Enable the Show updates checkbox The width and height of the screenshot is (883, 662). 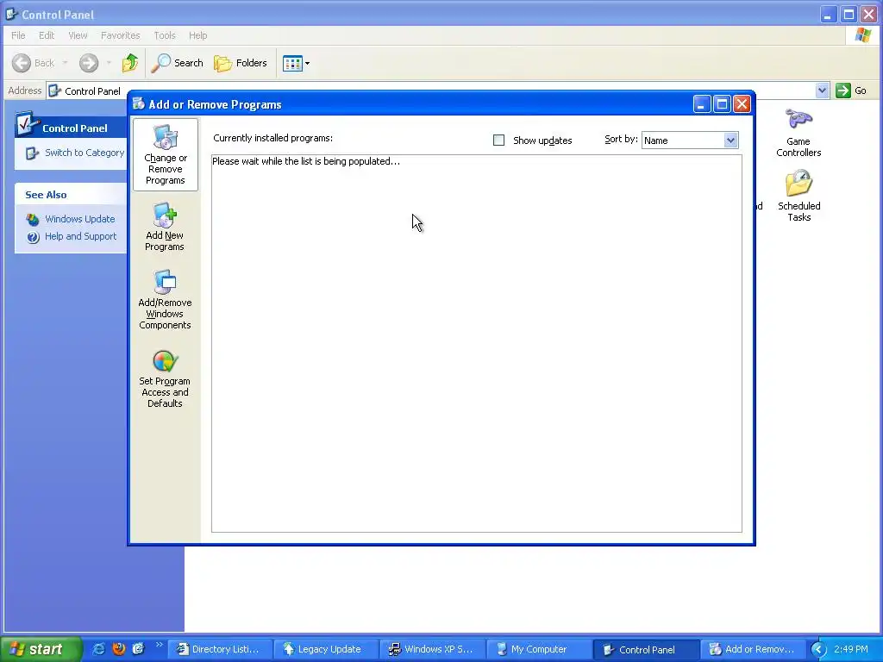(498, 141)
